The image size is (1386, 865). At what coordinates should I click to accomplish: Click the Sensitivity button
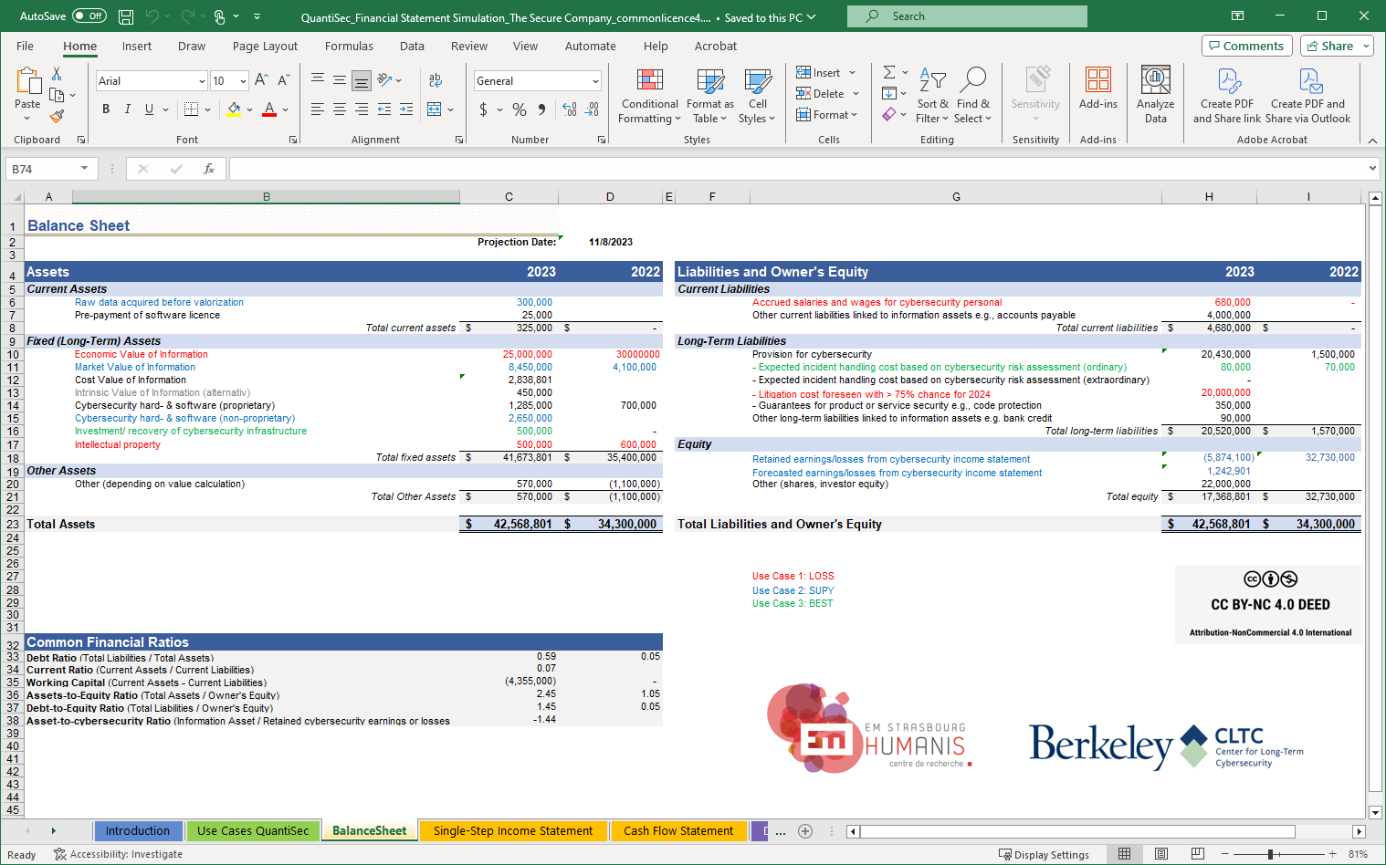tap(1035, 95)
